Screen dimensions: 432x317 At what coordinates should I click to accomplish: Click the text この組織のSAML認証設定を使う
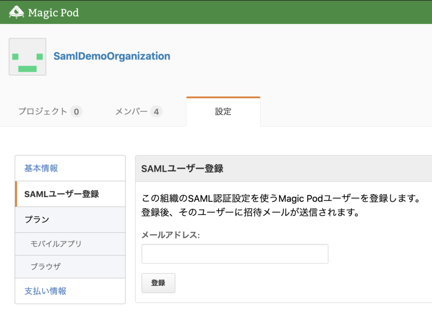coord(210,198)
